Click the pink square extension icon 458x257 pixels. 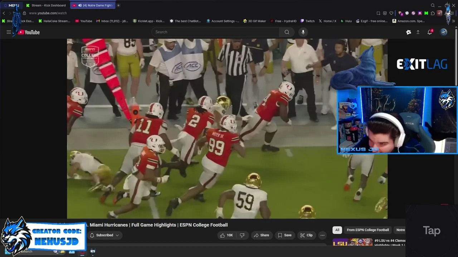420,13
